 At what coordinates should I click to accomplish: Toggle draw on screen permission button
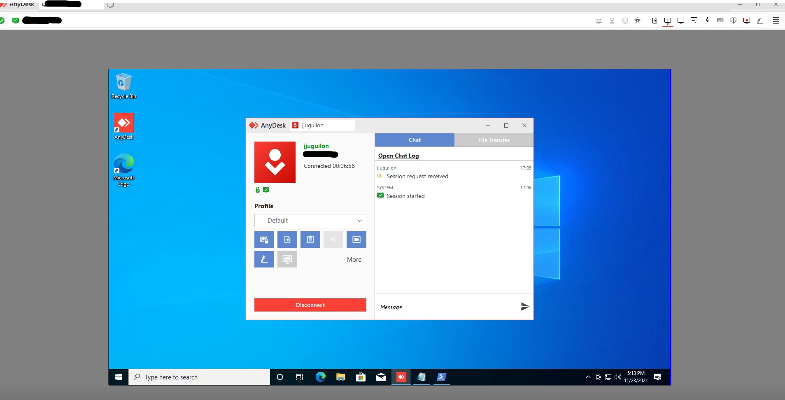(x=264, y=259)
